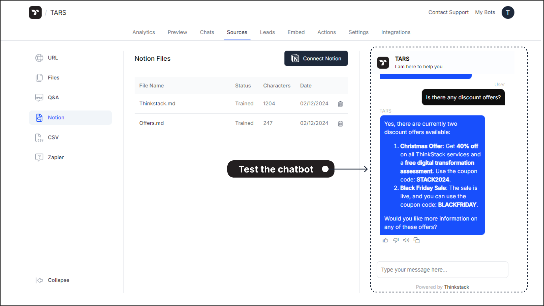Select the Notion source label
The width and height of the screenshot is (544, 306).
tap(56, 117)
